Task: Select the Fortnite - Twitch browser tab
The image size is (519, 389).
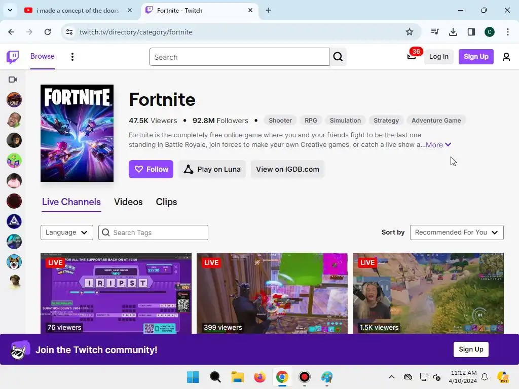Action: pos(199,10)
